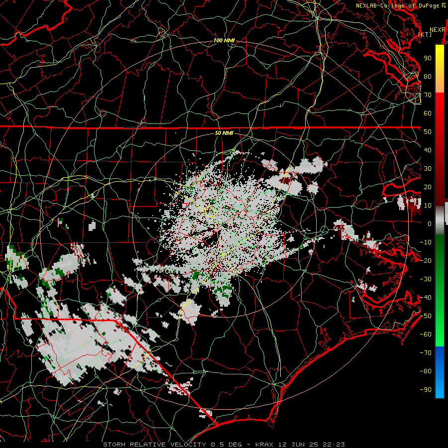Click the 12 JUN 25 date text
448x448 pixels.
pos(298,445)
